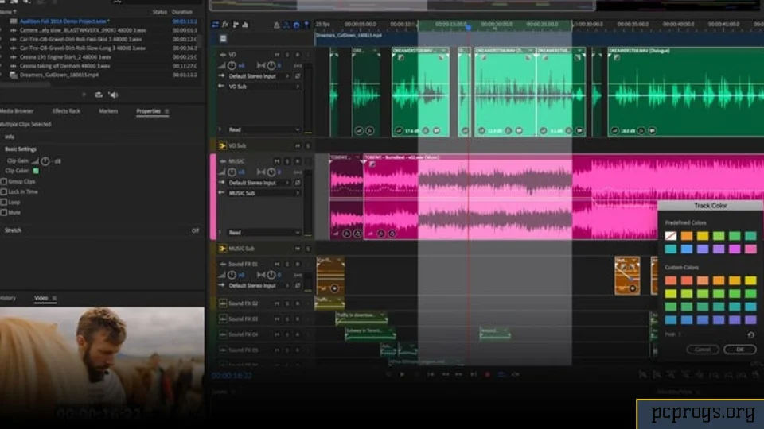Click the Sound FX 02 track icon

click(223, 303)
